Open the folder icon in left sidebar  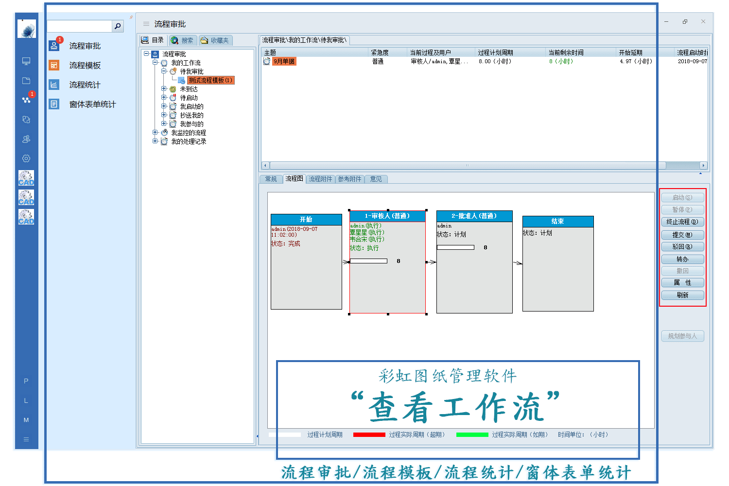click(x=26, y=81)
